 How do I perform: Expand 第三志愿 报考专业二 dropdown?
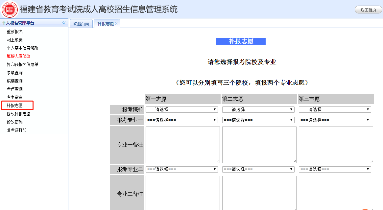click(x=335, y=169)
